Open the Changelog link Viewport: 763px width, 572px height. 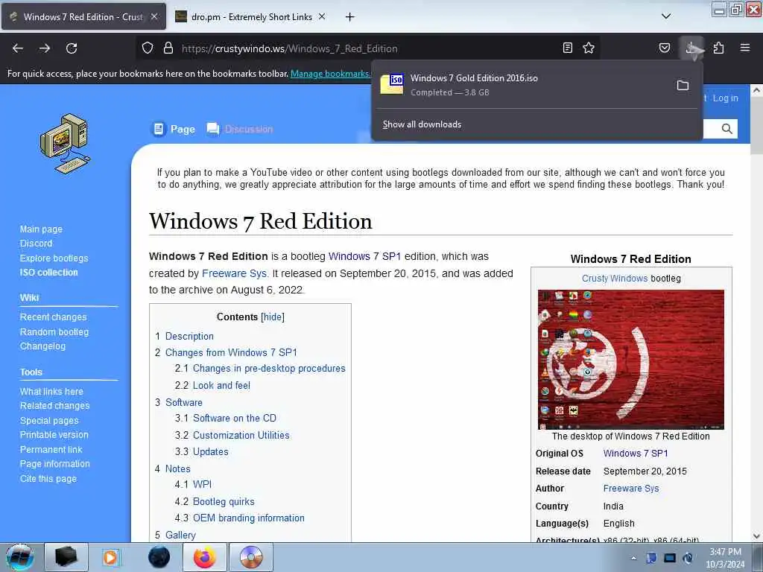(42, 346)
